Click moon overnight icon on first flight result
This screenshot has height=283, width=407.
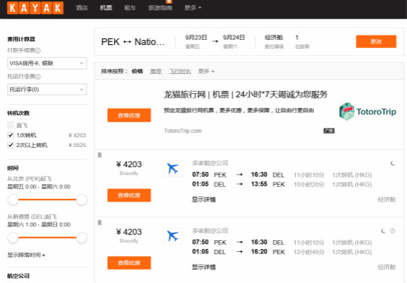point(393,163)
